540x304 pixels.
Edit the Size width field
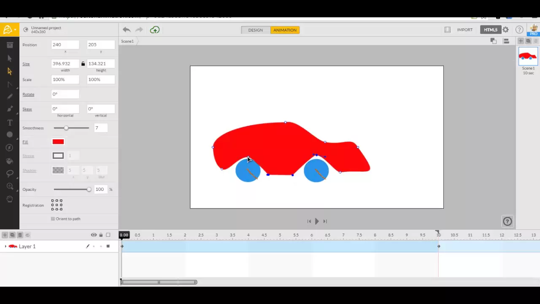coord(65,63)
